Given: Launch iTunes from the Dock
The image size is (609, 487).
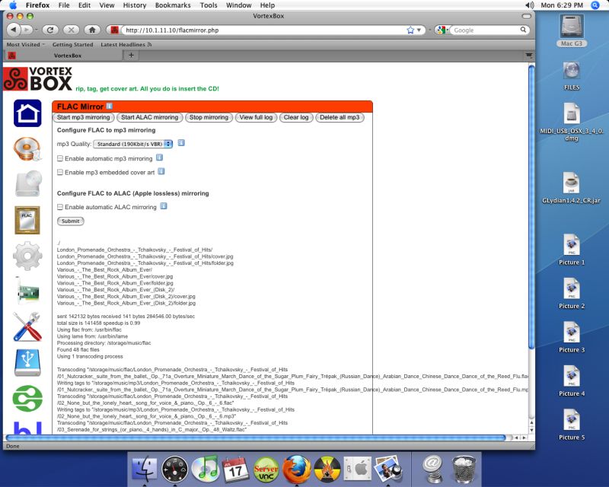Looking at the screenshot, I should pyautogui.click(x=206, y=468).
